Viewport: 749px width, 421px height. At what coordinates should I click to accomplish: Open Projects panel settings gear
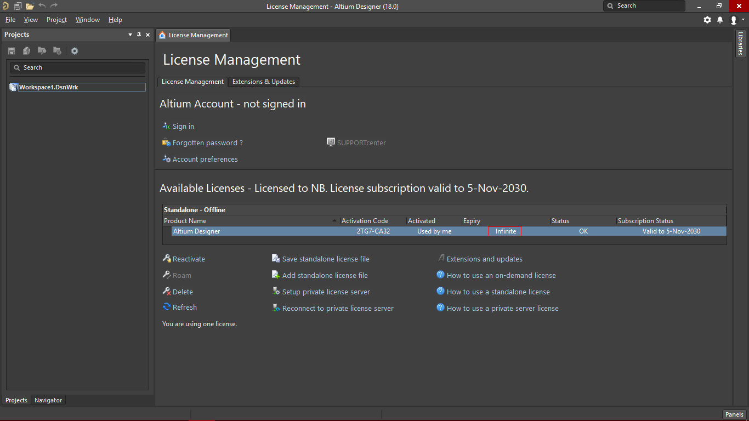[75, 51]
